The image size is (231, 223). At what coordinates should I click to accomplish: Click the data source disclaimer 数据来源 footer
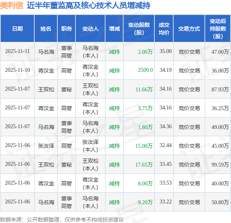(62, 220)
